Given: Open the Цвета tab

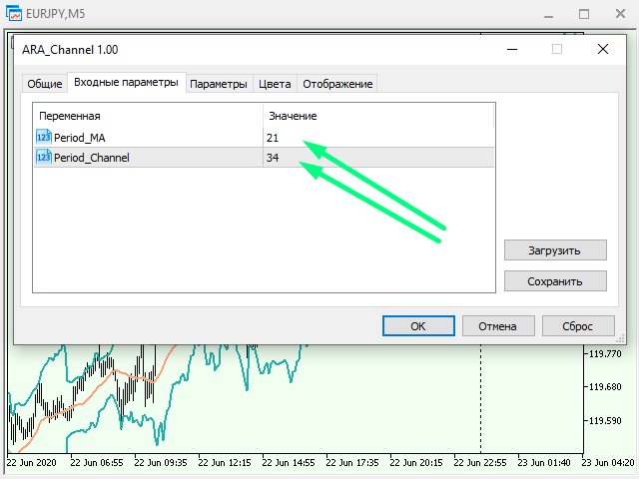Looking at the screenshot, I should point(276,84).
